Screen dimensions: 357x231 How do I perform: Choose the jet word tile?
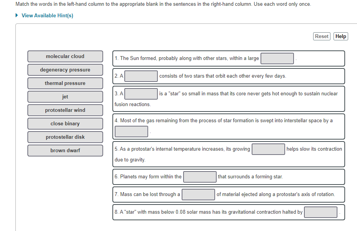[65, 97]
